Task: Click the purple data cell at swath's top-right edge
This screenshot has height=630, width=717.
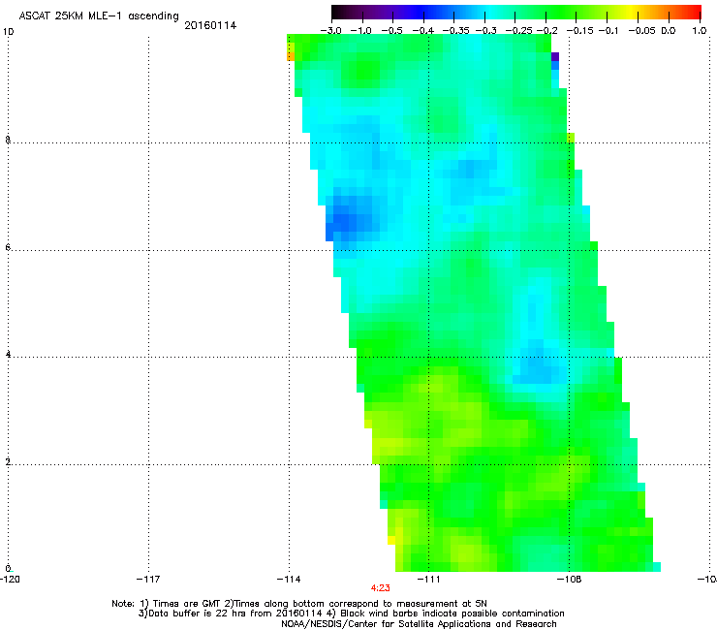Action: coord(555,57)
